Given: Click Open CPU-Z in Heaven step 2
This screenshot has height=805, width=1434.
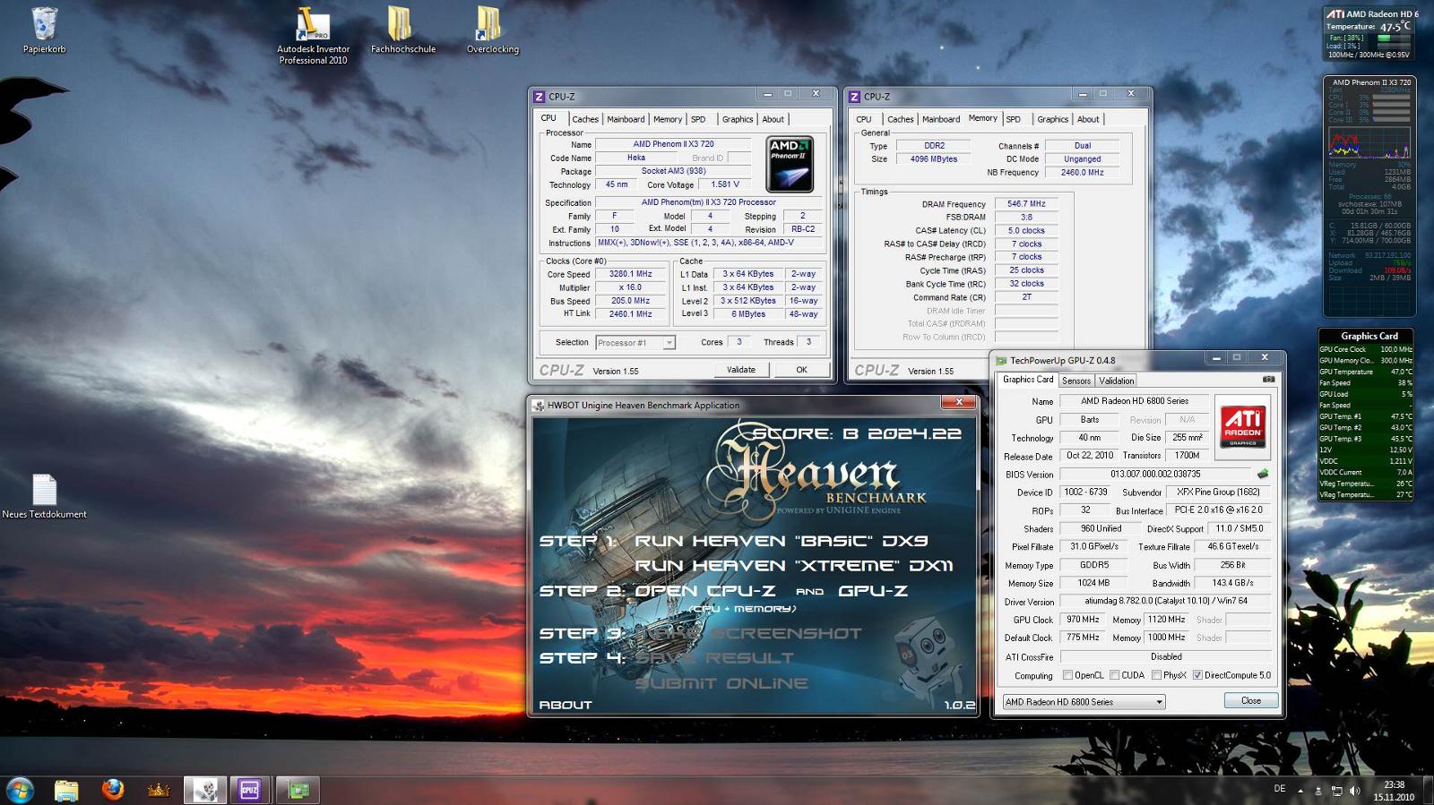Looking at the screenshot, I should (x=704, y=591).
